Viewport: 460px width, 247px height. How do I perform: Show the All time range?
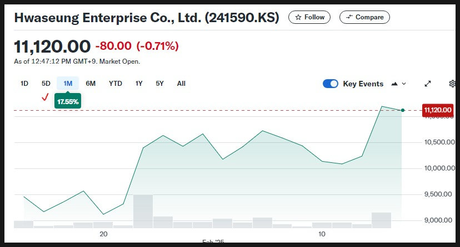(181, 84)
